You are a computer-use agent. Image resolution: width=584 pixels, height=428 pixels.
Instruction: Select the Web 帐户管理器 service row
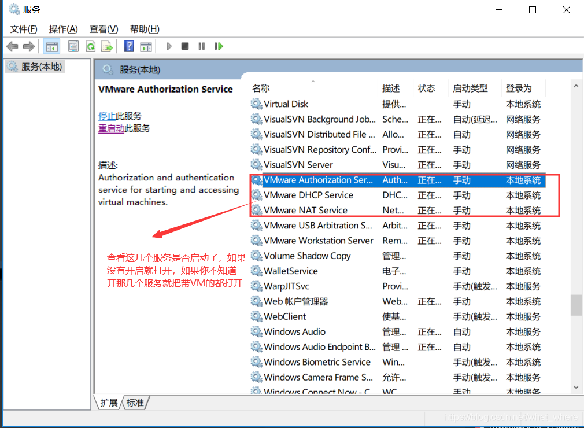point(397,301)
